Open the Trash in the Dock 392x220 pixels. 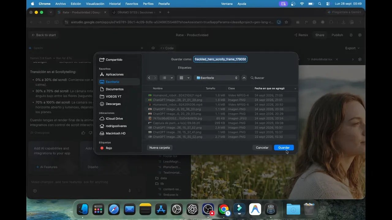pos(309,209)
